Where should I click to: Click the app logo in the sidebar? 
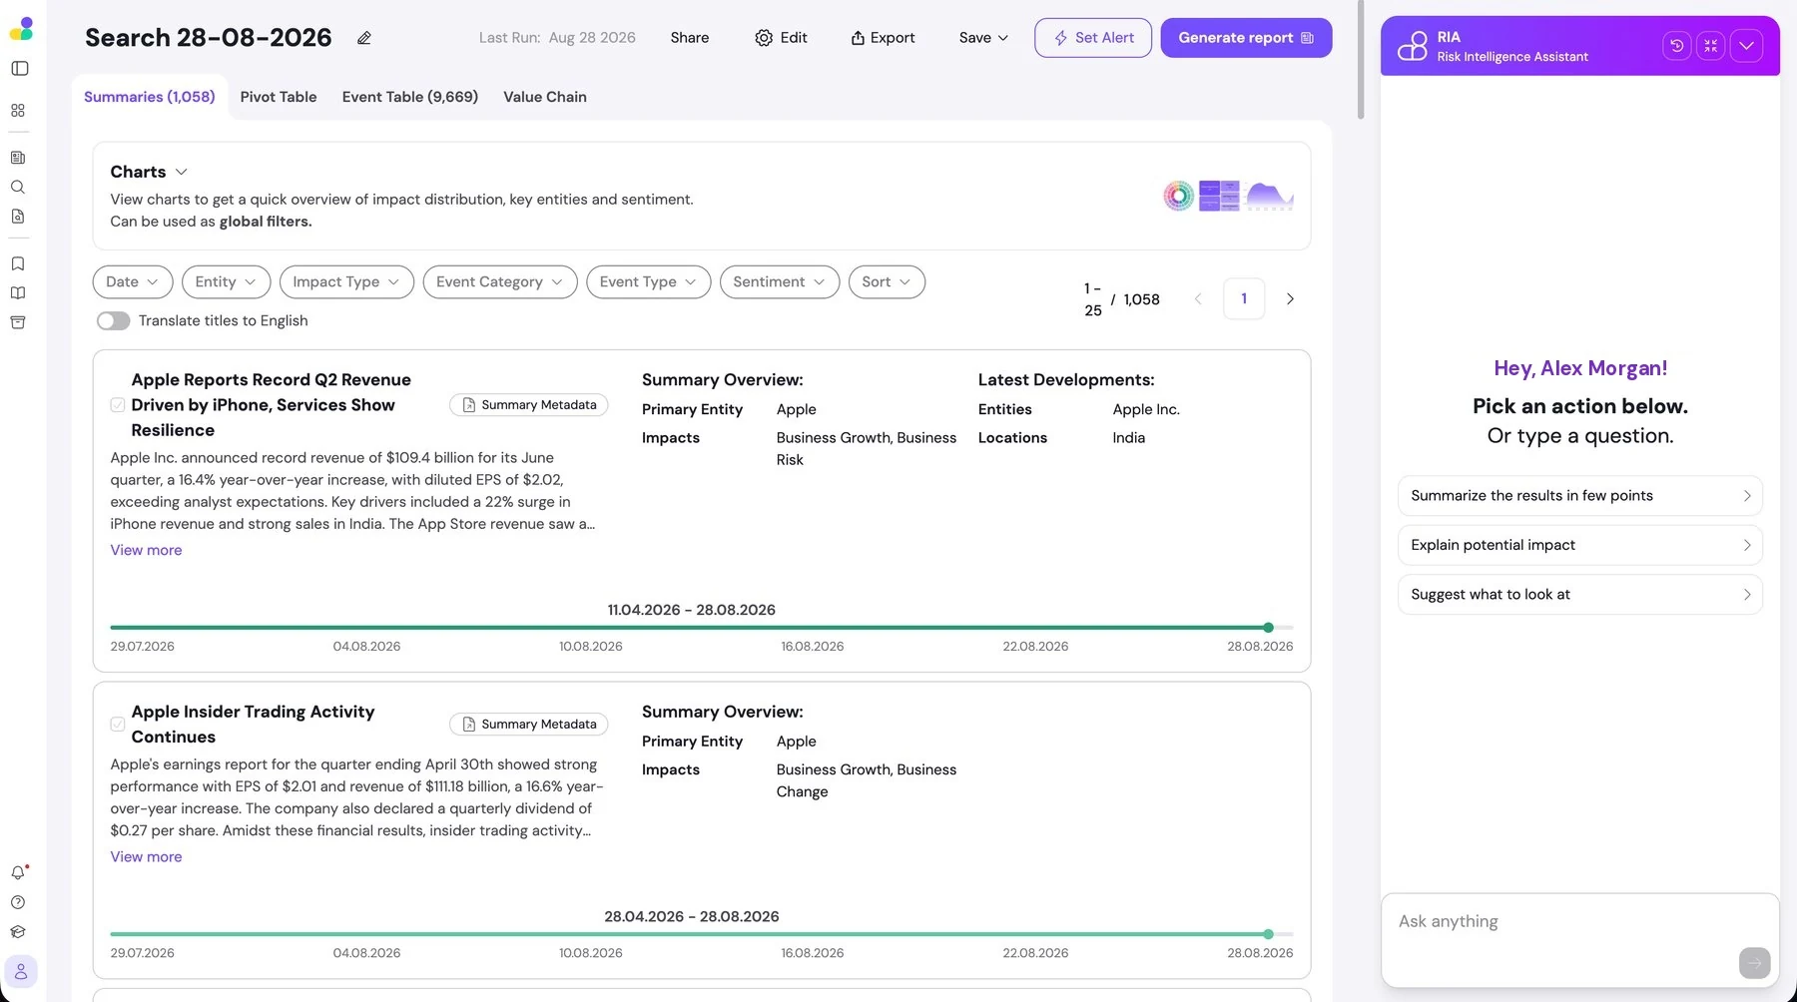pos(20,29)
